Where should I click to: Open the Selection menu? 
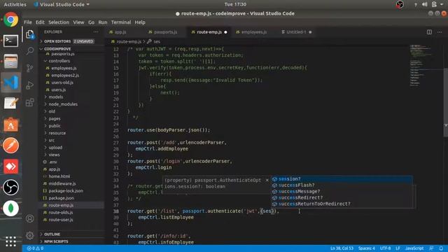(59, 22)
